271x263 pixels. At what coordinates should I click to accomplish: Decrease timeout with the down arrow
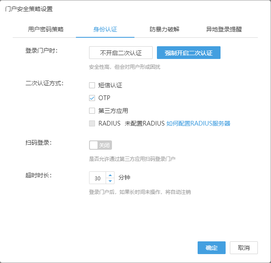[110, 181]
